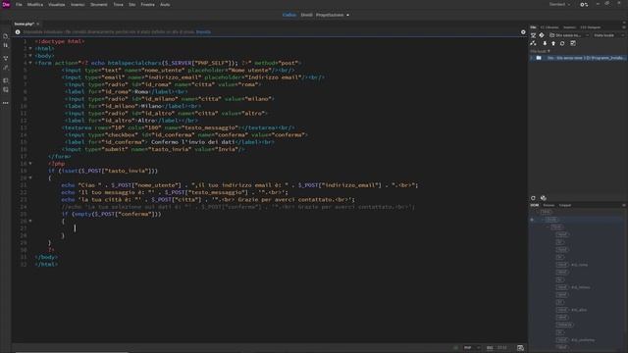Click the expand Files panel icon
628x353 pixels.
573,43
